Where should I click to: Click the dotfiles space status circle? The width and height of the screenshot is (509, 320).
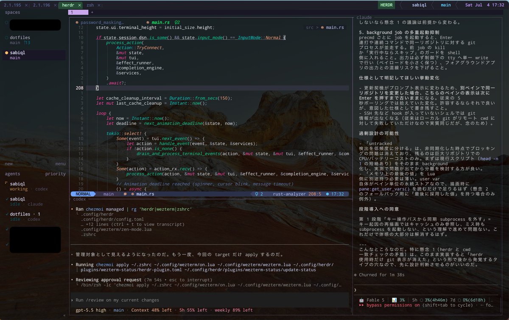6,38
